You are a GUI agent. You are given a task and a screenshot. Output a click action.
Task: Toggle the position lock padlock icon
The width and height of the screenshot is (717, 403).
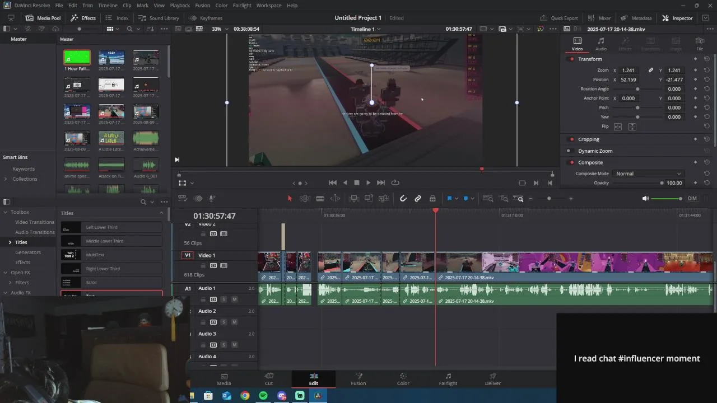(432, 199)
